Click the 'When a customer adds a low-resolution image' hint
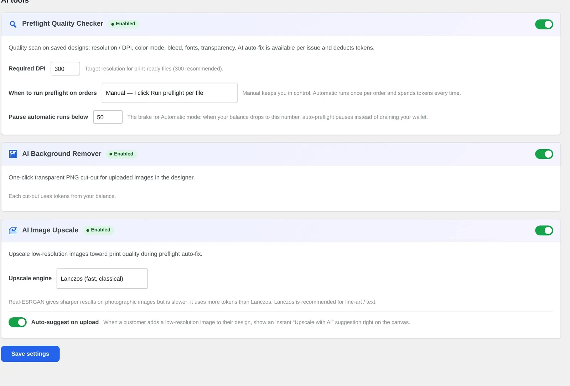This screenshot has height=386, width=570. point(256,322)
